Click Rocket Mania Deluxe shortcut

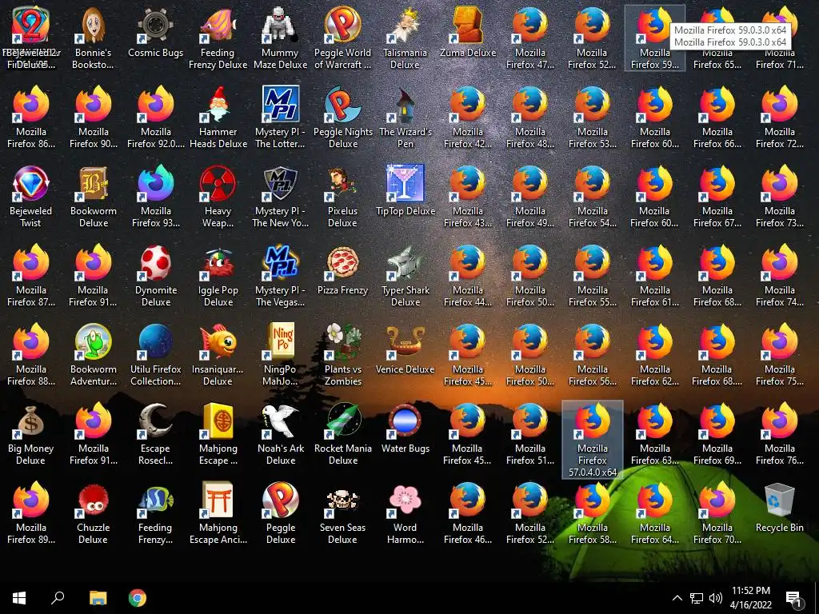coord(342,434)
